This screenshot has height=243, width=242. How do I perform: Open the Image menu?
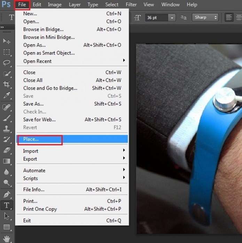coord(55,5)
